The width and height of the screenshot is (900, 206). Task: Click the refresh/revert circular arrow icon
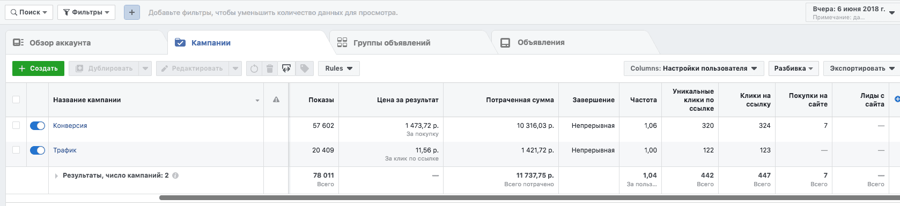tap(254, 68)
